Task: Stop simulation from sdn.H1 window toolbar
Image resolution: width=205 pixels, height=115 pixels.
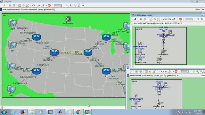Action: click(x=181, y=19)
